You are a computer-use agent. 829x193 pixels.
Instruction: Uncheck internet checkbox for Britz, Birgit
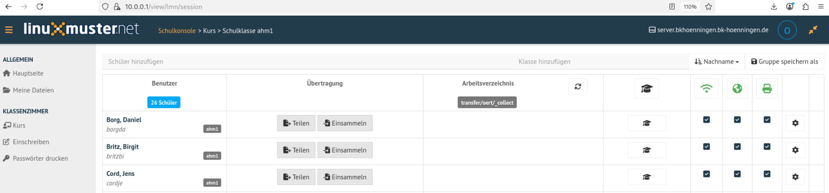pyautogui.click(x=737, y=147)
